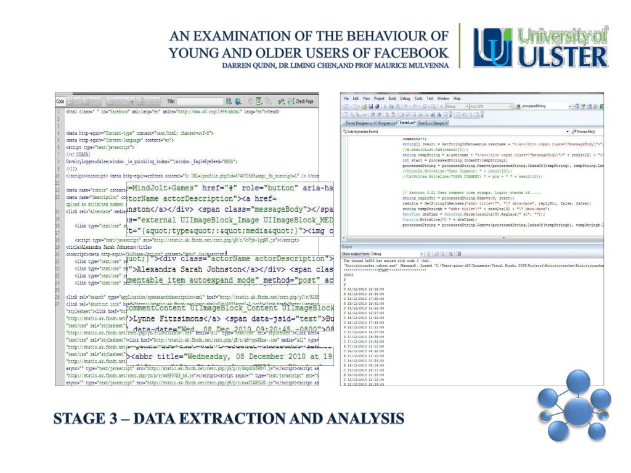Open the Activitytracker.Form1 class dropdown
631x473 pixels.
456,132
